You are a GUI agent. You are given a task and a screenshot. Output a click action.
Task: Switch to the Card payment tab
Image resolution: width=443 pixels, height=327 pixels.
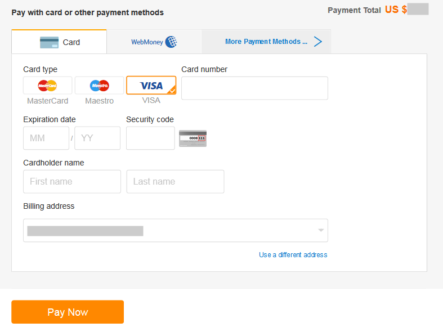[x=59, y=42]
